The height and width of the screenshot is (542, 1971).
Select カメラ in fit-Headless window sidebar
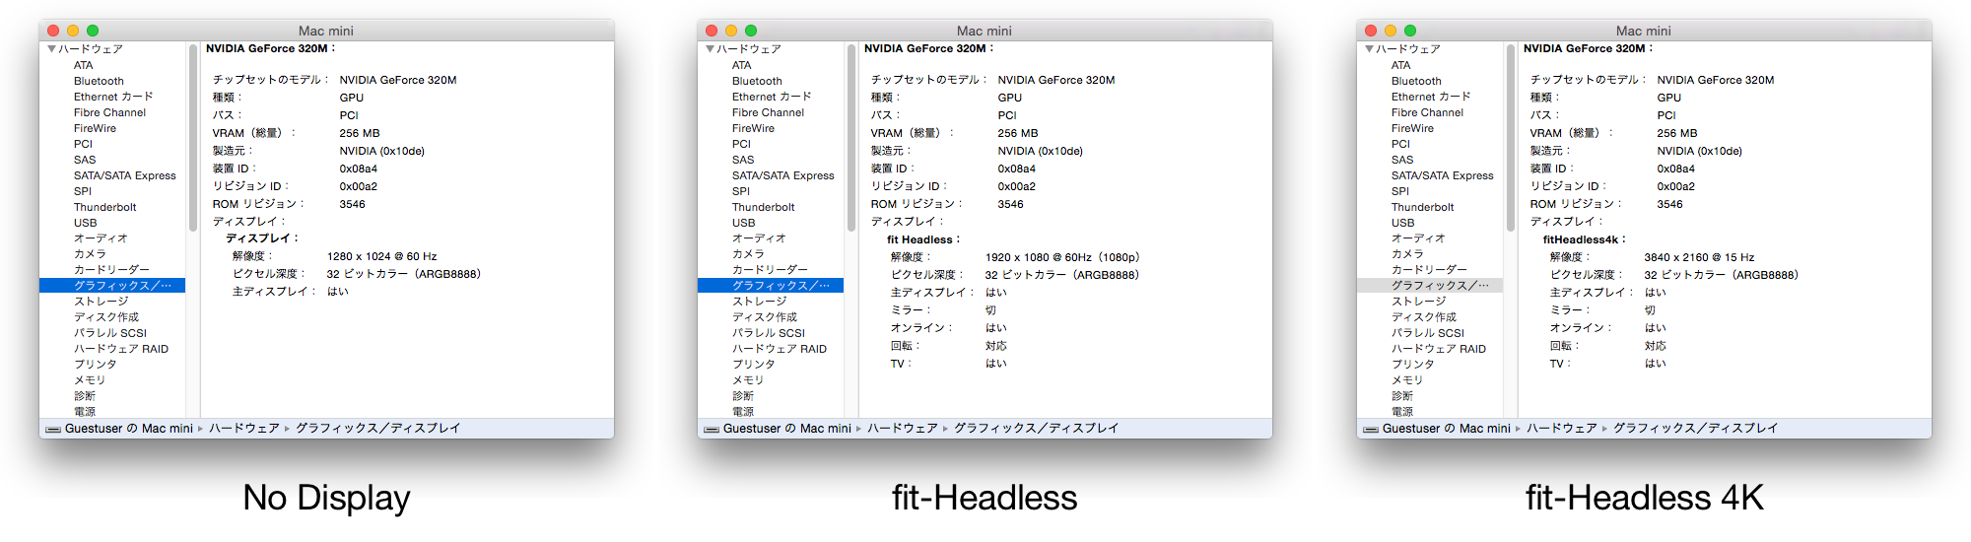(x=748, y=254)
